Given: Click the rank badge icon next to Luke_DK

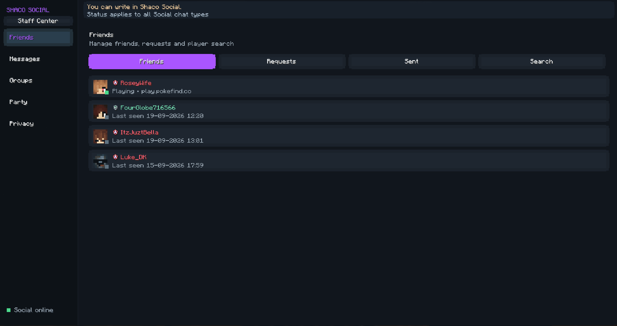Looking at the screenshot, I should (115, 157).
